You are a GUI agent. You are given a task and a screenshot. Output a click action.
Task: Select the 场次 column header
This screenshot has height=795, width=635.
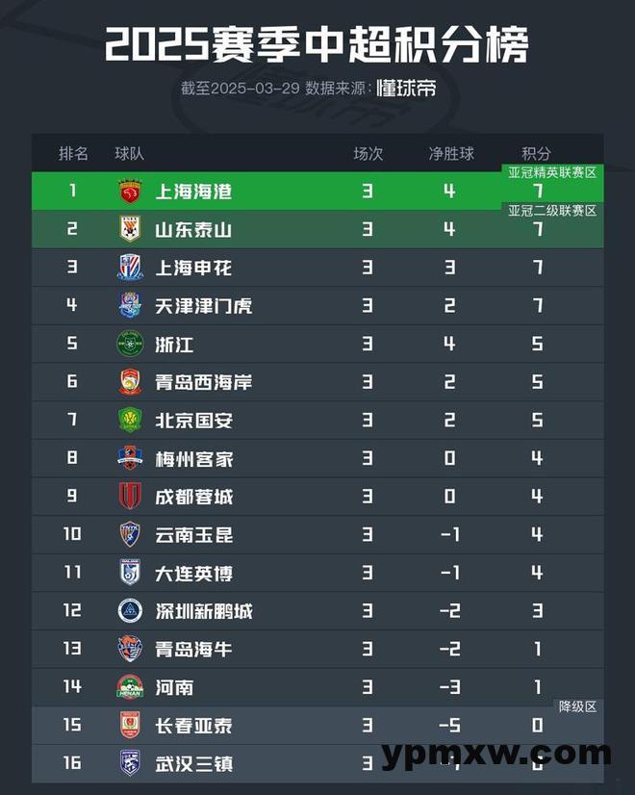(x=368, y=154)
